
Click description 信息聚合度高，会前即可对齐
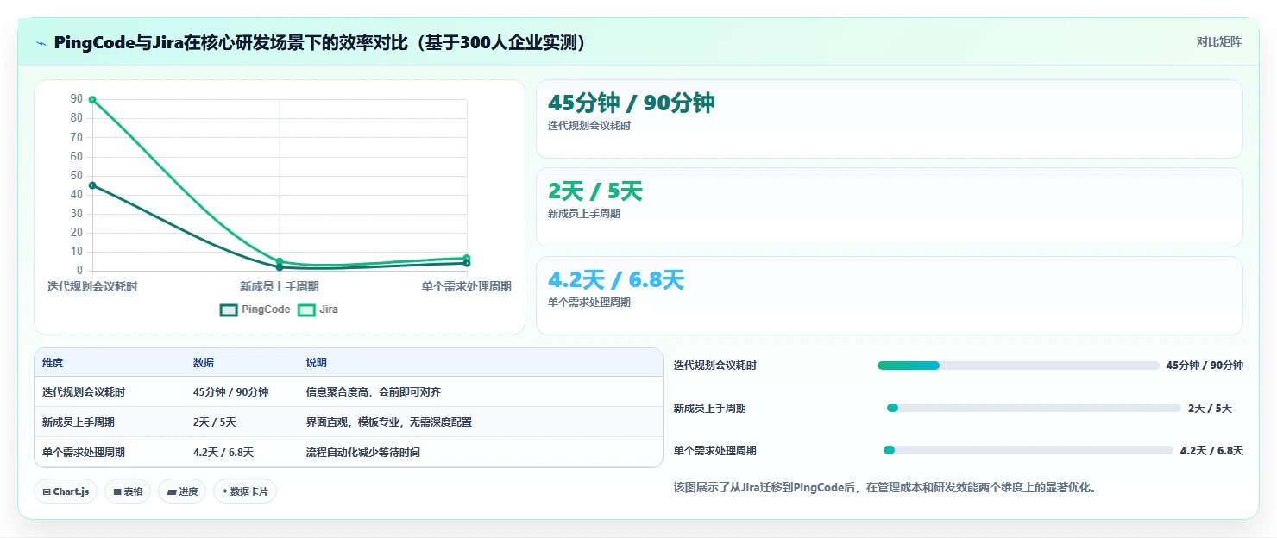point(374,392)
